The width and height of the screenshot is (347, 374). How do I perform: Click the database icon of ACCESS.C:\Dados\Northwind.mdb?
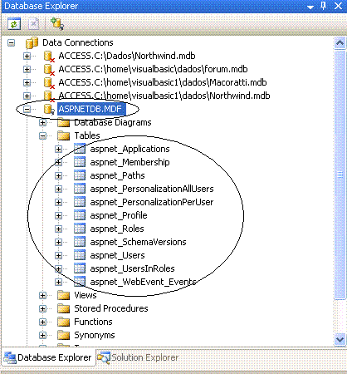(x=49, y=57)
